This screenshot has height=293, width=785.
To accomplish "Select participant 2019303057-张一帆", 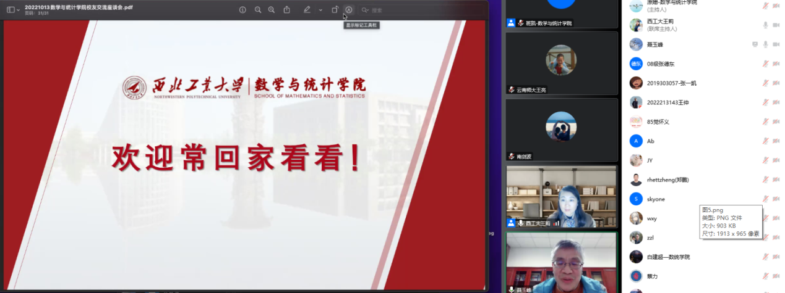I will [x=703, y=83].
